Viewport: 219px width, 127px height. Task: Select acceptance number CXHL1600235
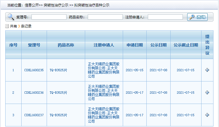tap(34, 70)
